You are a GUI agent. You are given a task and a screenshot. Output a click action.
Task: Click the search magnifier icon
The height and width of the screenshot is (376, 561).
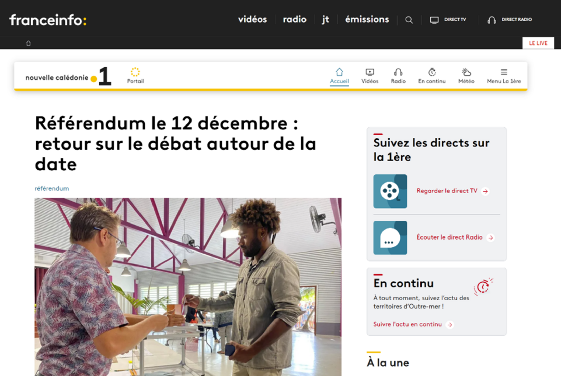(409, 20)
